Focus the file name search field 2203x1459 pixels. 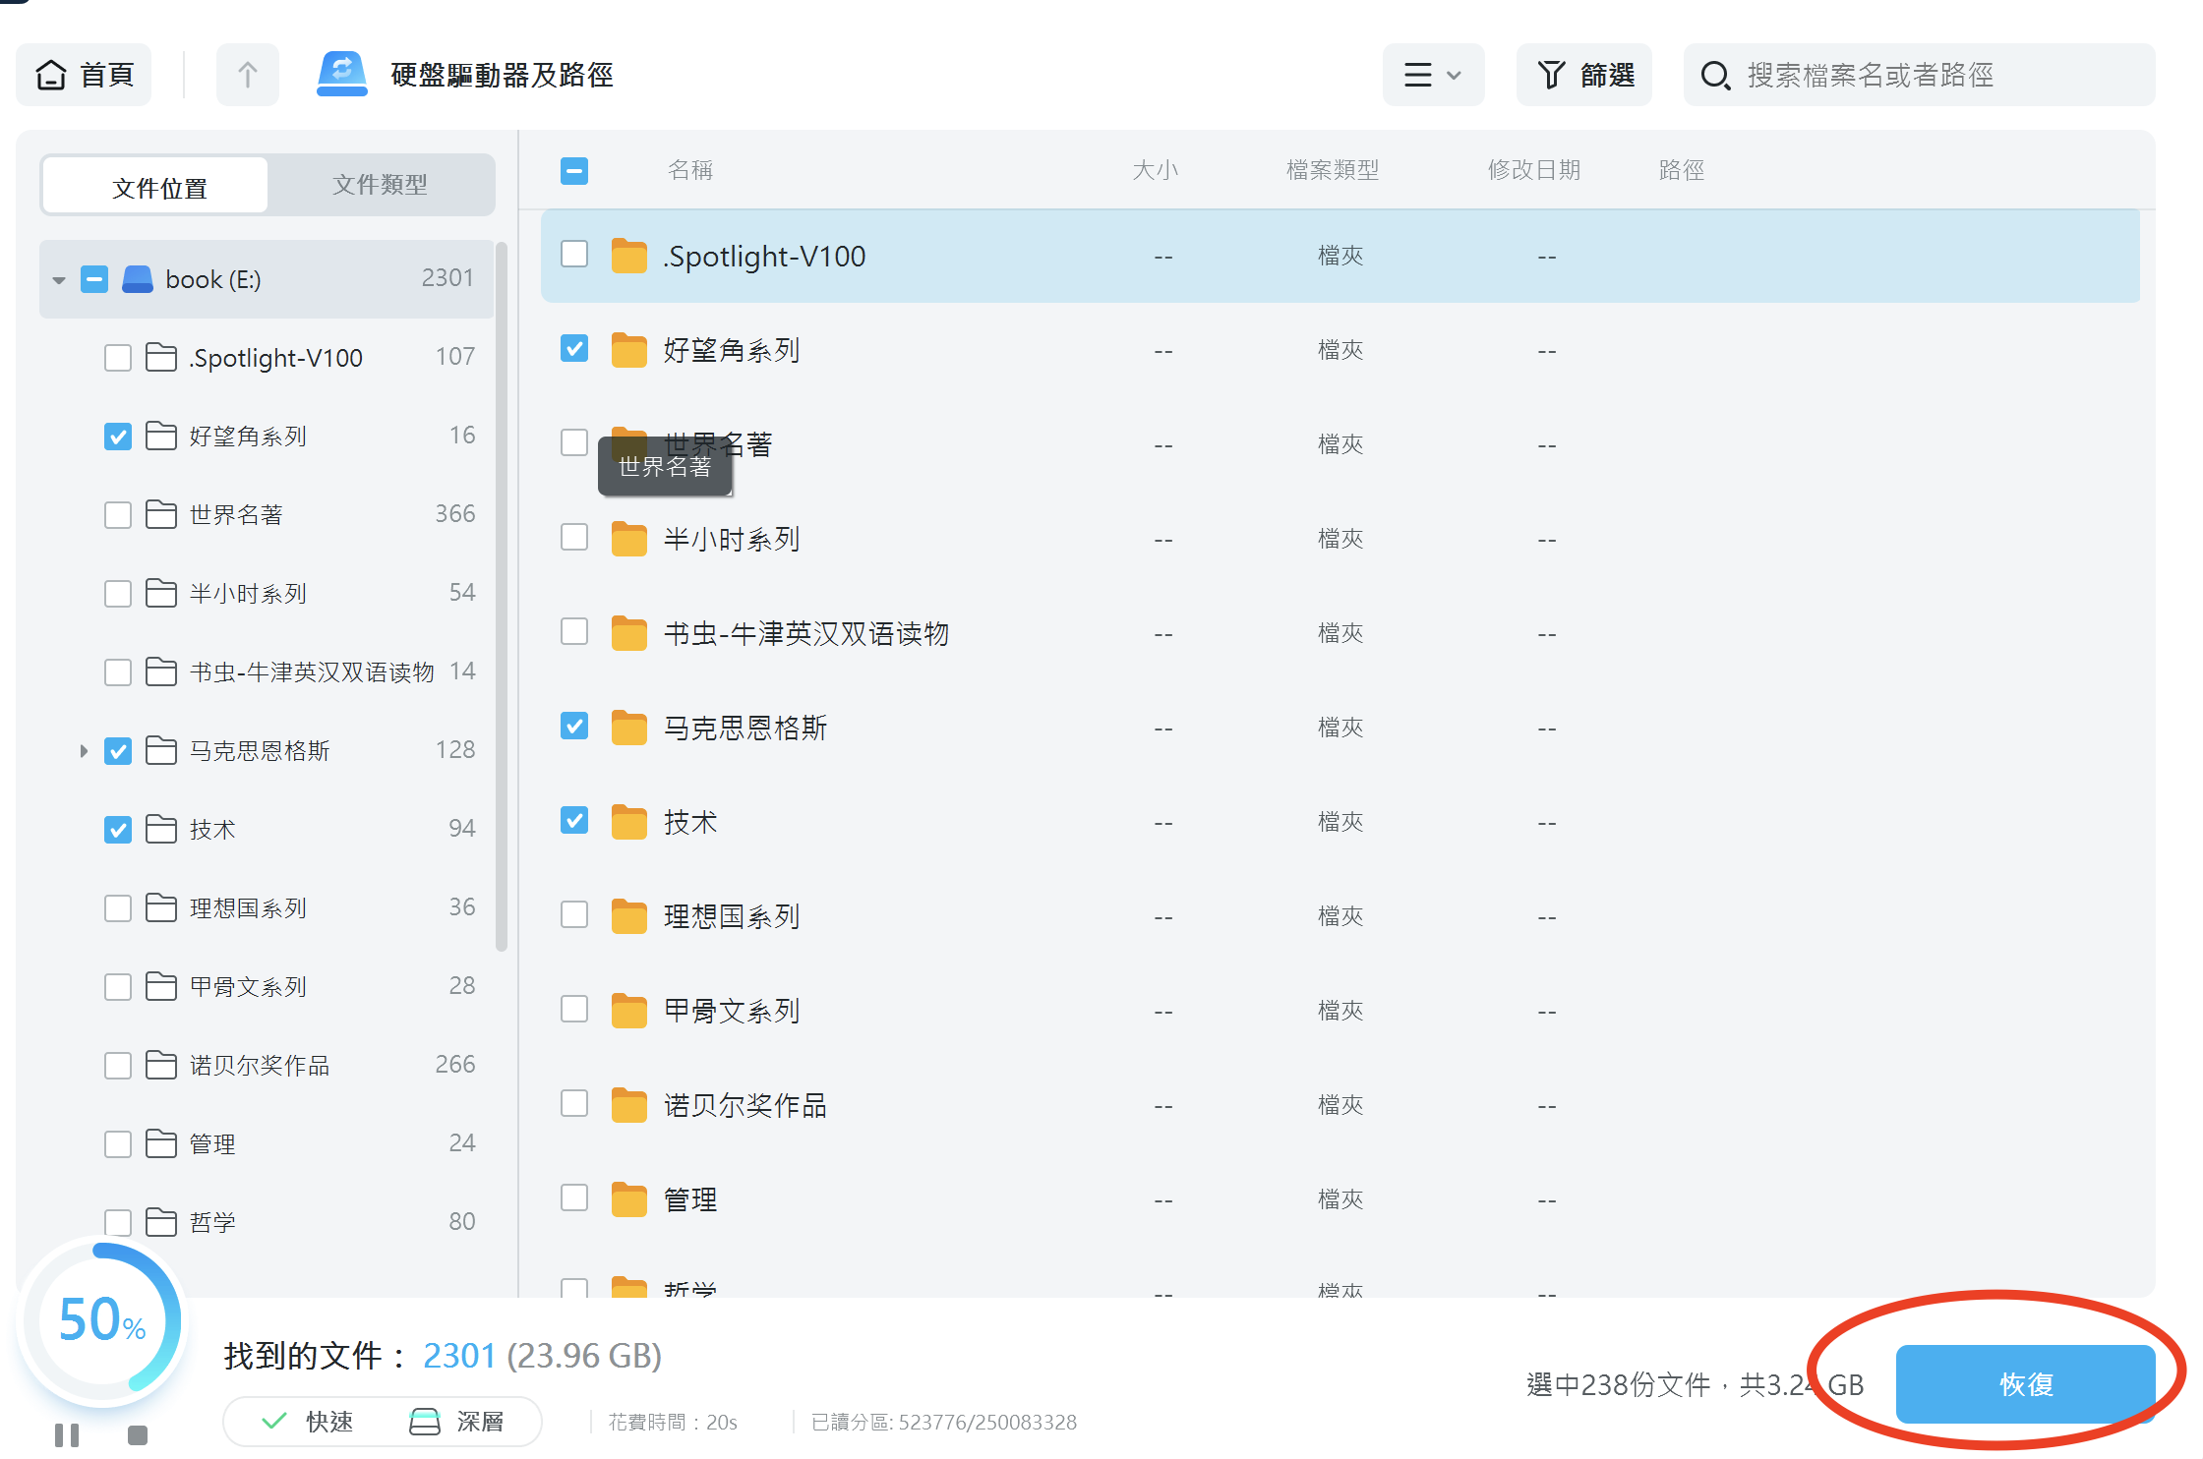(1918, 75)
